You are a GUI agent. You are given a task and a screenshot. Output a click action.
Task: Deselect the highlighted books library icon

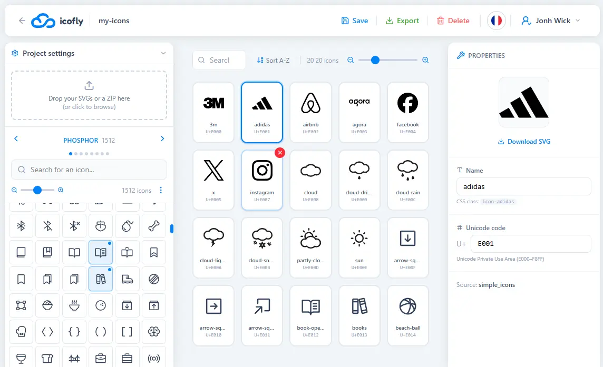(101, 279)
